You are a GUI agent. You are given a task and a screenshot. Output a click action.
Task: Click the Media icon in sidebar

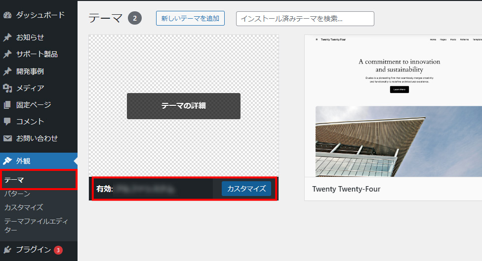coord(7,88)
